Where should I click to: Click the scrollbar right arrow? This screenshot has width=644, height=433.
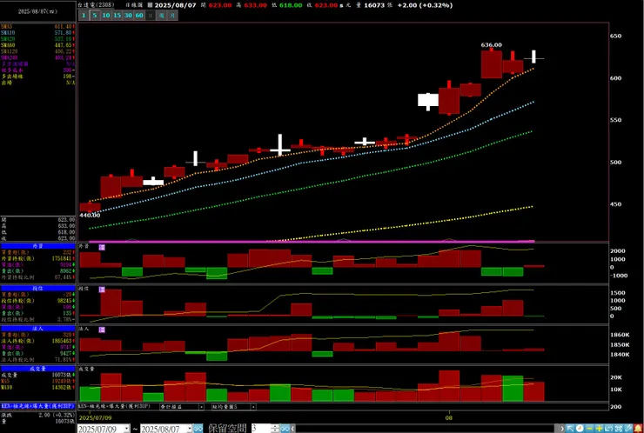tap(562, 429)
